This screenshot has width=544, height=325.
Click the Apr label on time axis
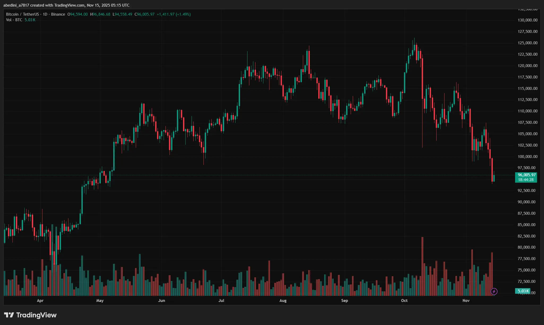(40, 300)
